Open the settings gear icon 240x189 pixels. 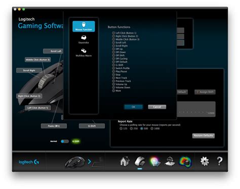[x=205, y=161]
